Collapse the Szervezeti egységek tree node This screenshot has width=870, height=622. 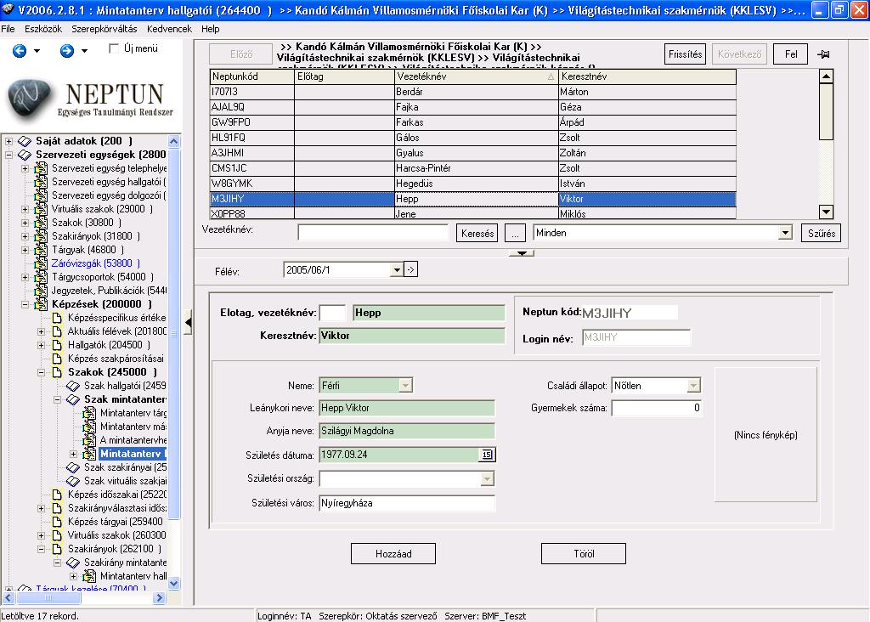tap(8, 155)
